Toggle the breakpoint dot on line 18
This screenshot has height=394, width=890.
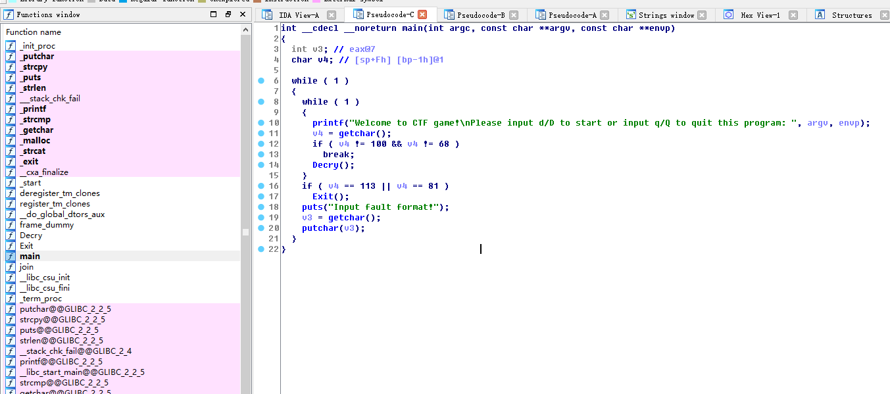(262, 207)
